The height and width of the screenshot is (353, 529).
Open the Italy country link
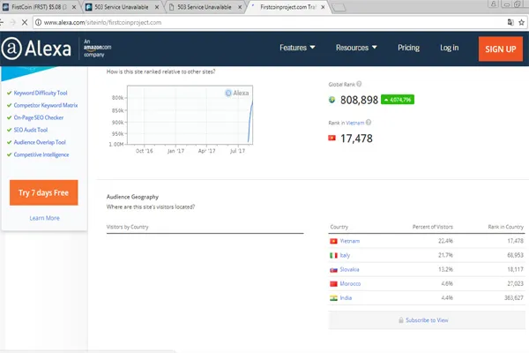coord(345,255)
